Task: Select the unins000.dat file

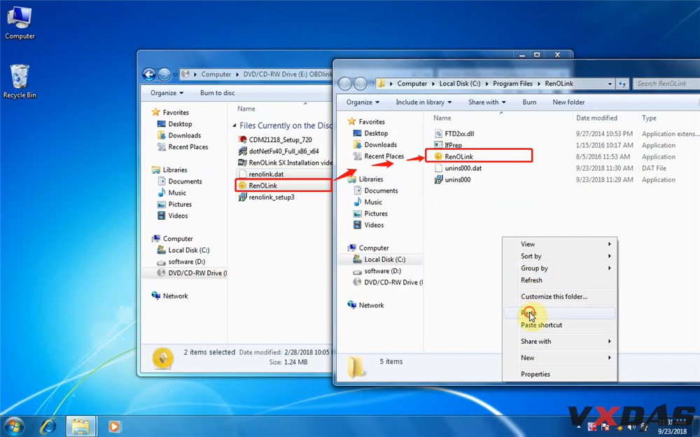Action: click(463, 168)
